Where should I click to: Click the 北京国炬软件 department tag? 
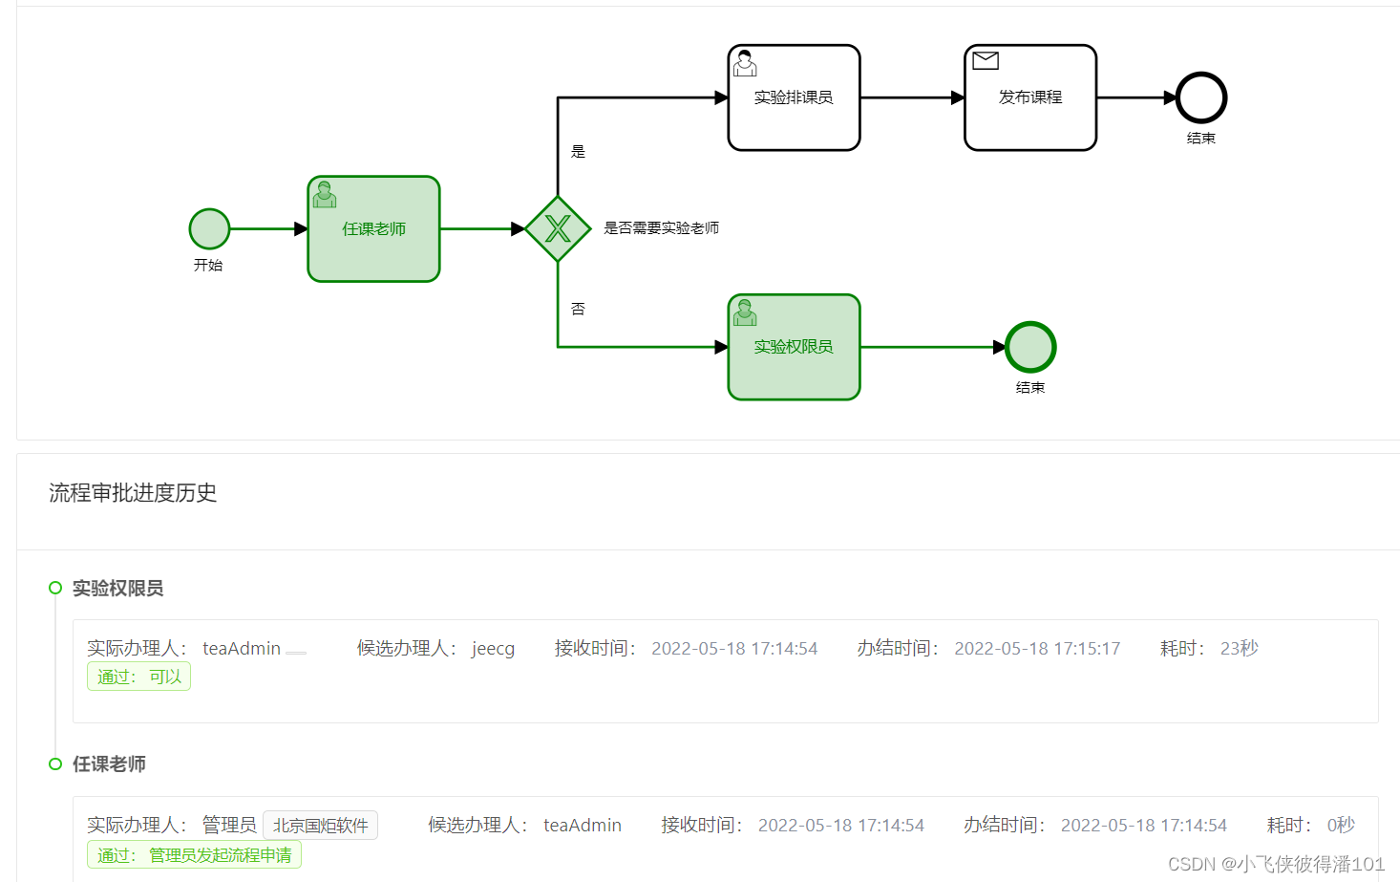coord(321,824)
